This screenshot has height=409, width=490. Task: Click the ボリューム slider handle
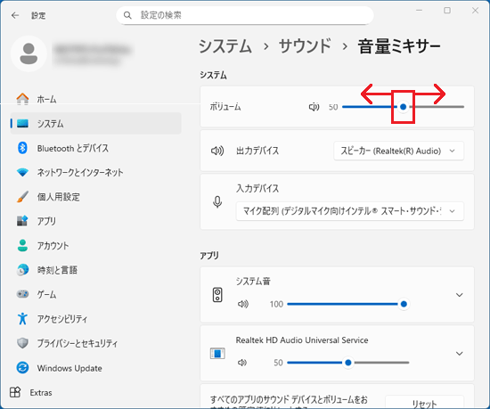pyautogui.click(x=403, y=107)
